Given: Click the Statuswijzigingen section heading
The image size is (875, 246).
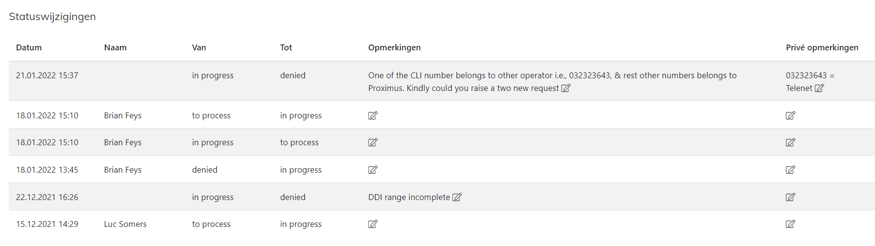Looking at the screenshot, I should 52,17.
